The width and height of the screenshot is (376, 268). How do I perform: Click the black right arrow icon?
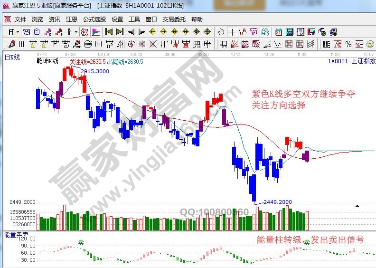[142, 32]
